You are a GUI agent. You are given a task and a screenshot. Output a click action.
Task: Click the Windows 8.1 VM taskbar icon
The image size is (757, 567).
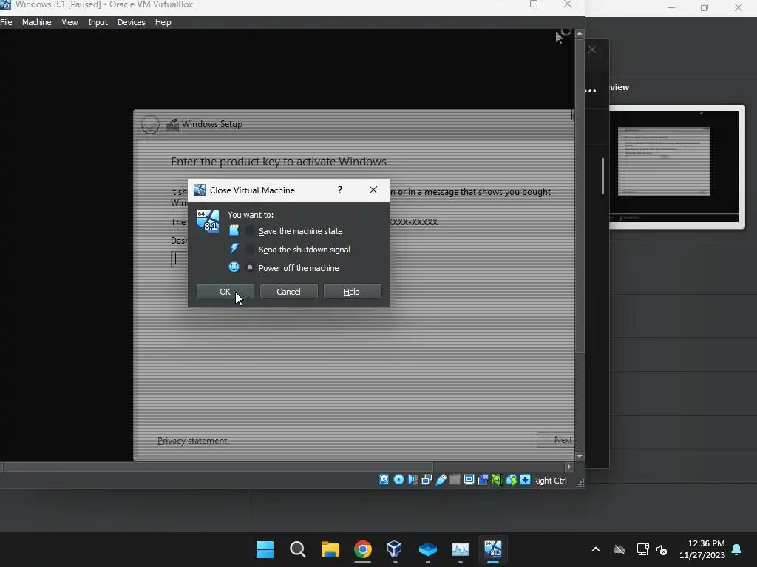point(493,549)
